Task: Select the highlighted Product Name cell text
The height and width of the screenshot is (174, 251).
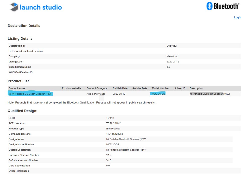Action: (x=30, y=94)
